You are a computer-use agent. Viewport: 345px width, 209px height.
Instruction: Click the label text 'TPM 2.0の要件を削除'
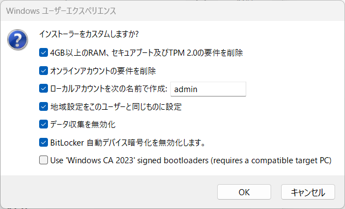pyautogui.click(x=206, y=53)
